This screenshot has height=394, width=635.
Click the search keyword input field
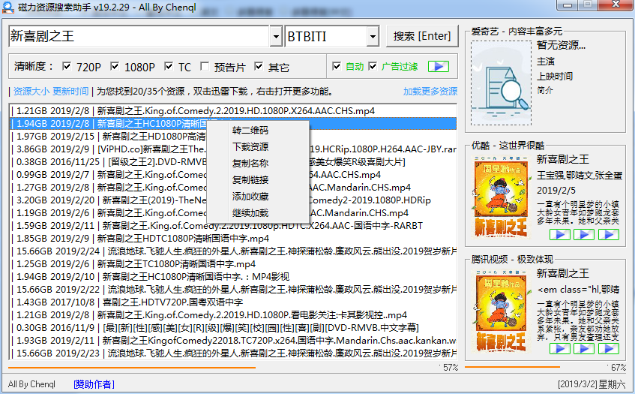click(x=139, y=37)
